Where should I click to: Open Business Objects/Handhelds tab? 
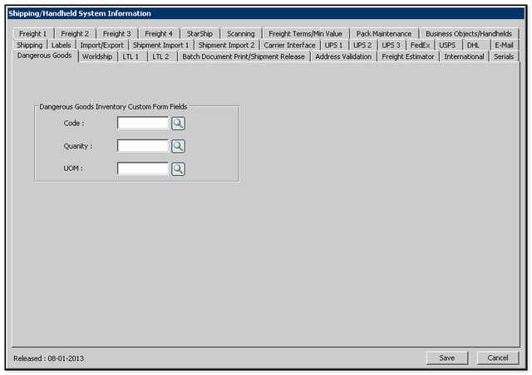tap(469, 34)
